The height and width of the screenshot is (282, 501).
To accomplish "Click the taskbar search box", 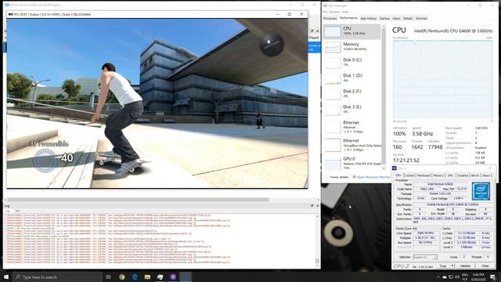I will pyautogui.click(x=57, y=277).
